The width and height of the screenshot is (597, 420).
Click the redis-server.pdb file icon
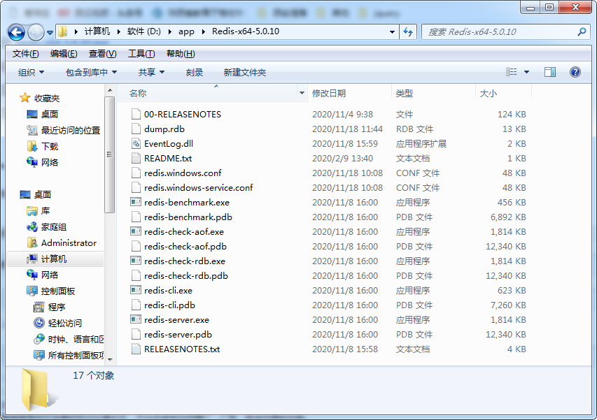pos(136,335)
